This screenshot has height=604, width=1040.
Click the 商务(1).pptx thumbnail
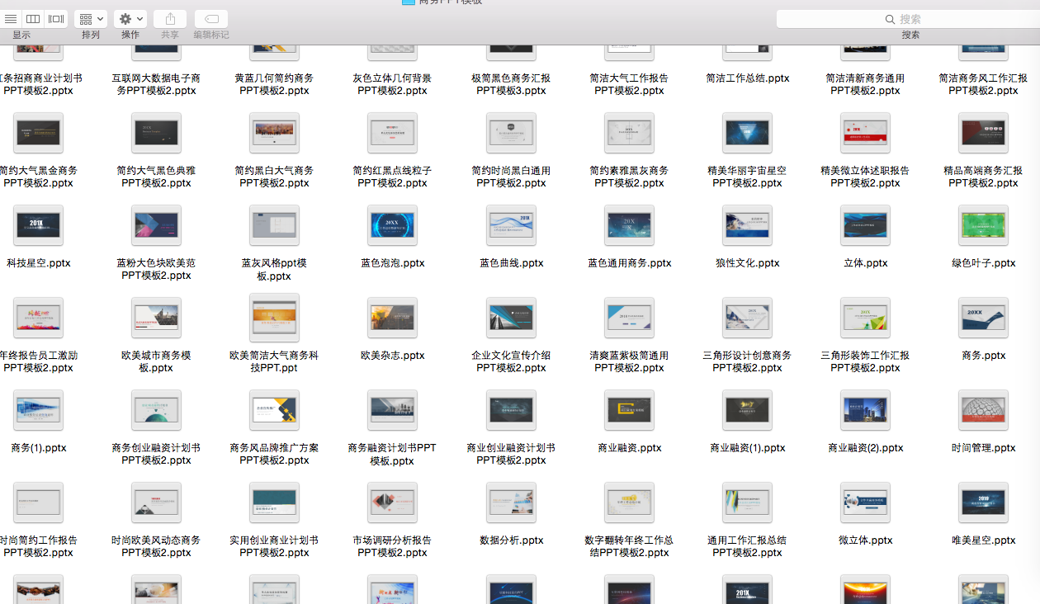(38, 410)
